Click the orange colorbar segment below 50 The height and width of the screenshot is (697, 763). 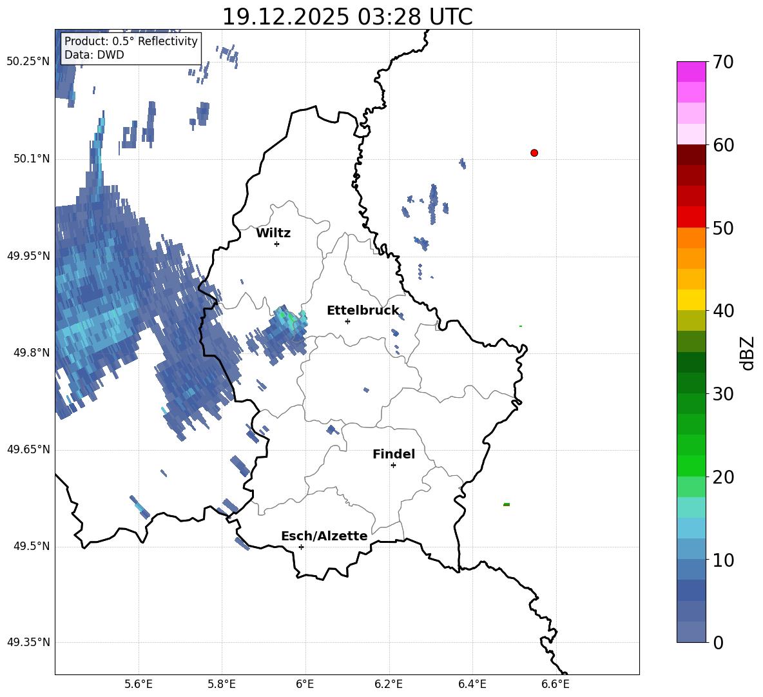point(691,238)
